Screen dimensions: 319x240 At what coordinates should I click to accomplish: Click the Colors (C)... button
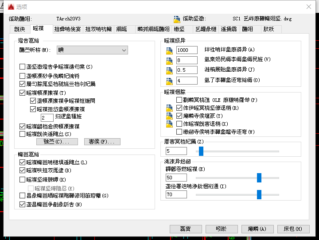click(x=57, y=142)
